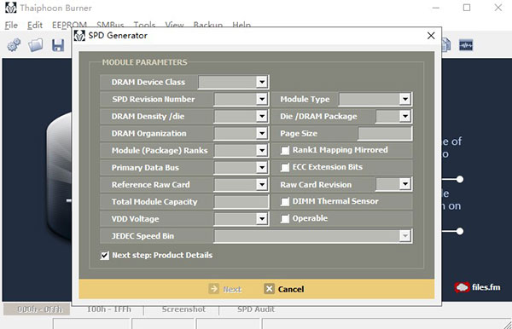Tick the DIMM Thermal Sensor checkbox
Image resolution: width=512 pixels, height=329 pixels.
click(285, 201)
